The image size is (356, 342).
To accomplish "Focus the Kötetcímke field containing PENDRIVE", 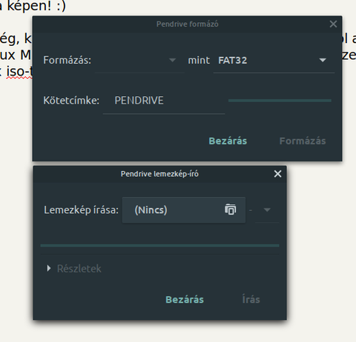I will coord(164,101).
